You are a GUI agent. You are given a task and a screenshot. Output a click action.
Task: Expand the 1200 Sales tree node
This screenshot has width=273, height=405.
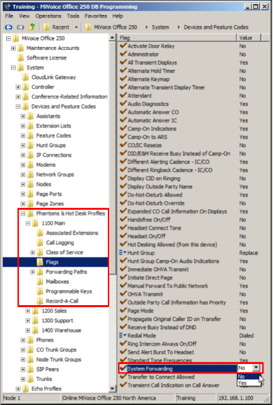pos(27,311)
